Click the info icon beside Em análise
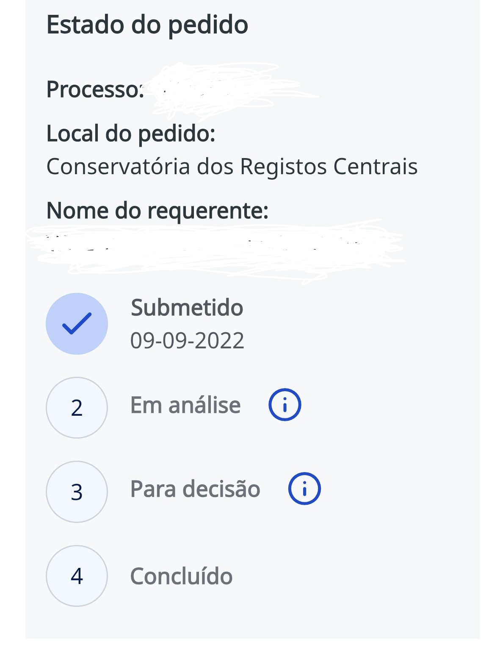 285,405
